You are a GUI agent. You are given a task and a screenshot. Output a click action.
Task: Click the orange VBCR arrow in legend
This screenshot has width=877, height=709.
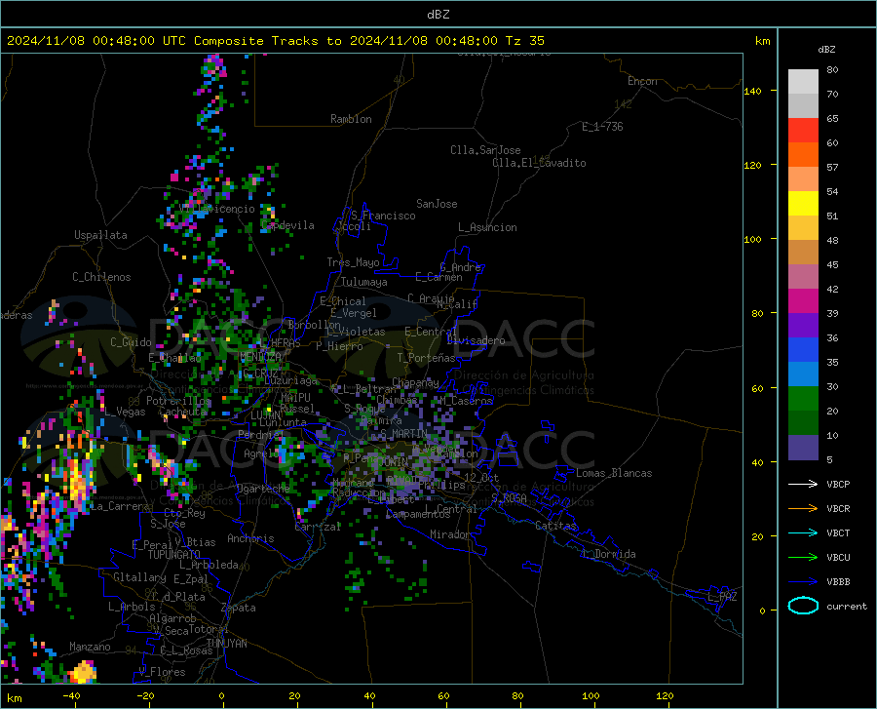[803, 508]
